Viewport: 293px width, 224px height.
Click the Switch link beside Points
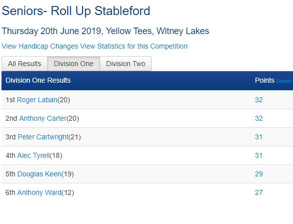tap(284, 81)
